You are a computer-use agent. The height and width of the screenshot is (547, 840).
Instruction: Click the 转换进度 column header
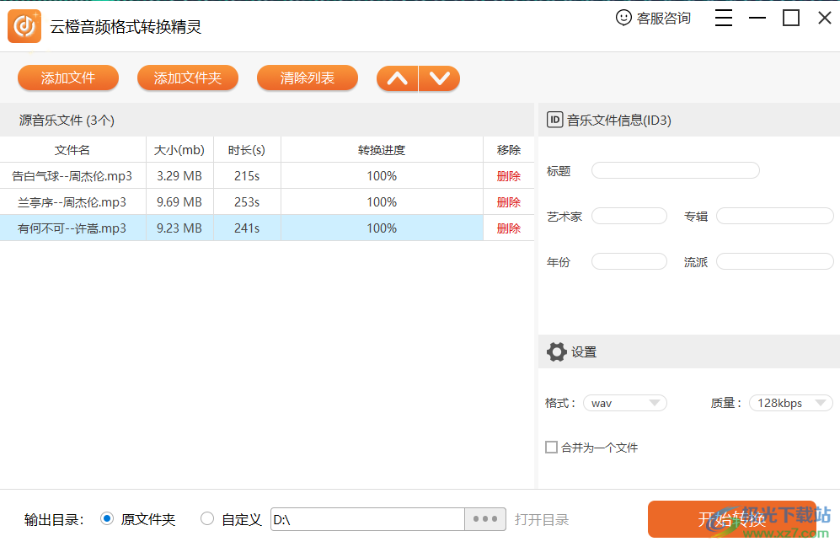coord(382,150)
